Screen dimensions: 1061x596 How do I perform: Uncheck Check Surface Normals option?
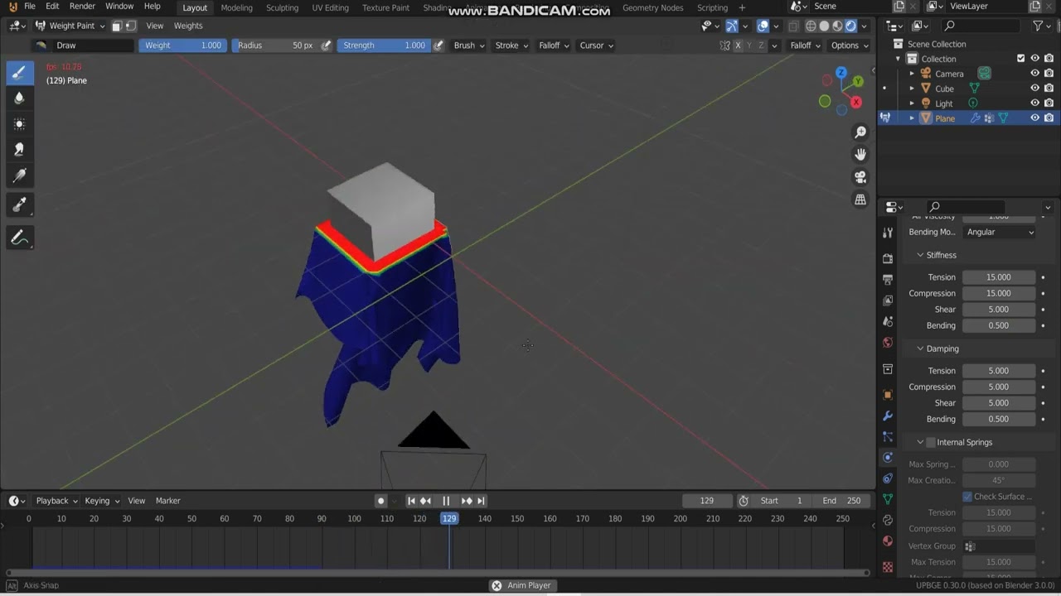[967, 497]
